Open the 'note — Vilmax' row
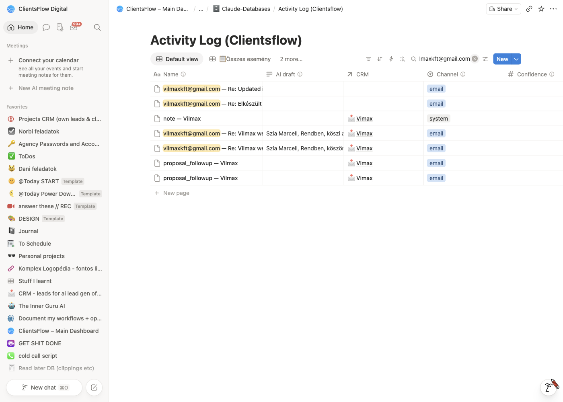This screenshot has height=402, width=563. (182, 119)
